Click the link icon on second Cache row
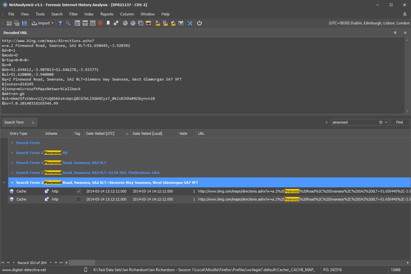Screen dimensions: 411x274 tap(47, 199)
